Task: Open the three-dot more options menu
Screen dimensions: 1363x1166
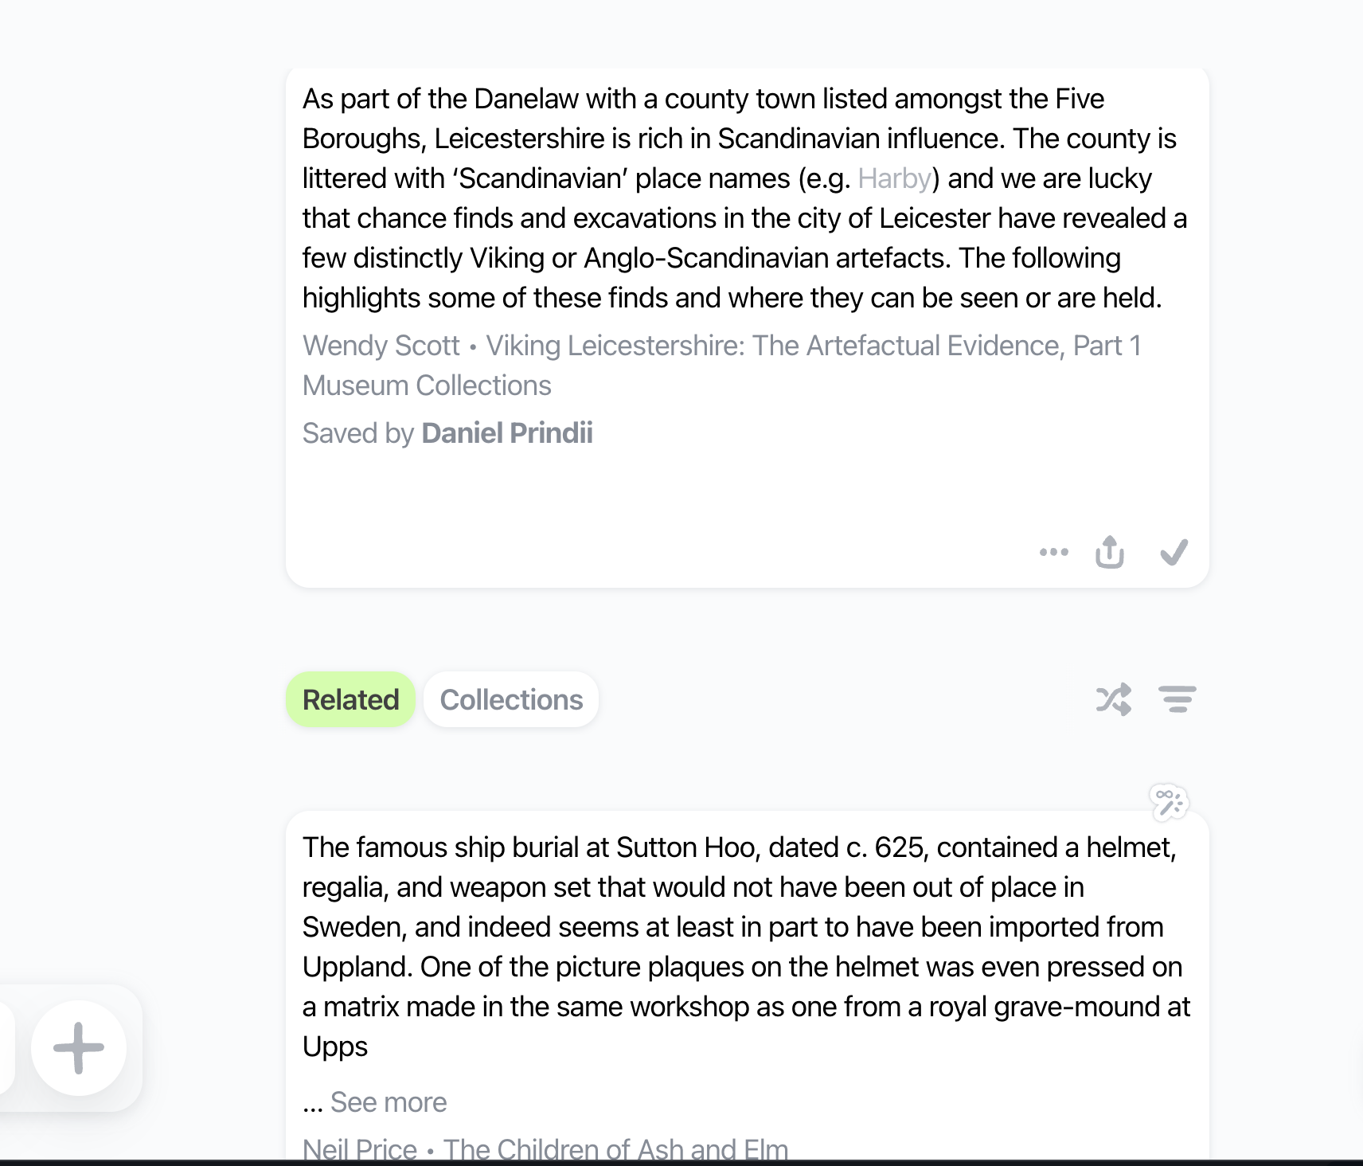Action: tap(1053, 552)
